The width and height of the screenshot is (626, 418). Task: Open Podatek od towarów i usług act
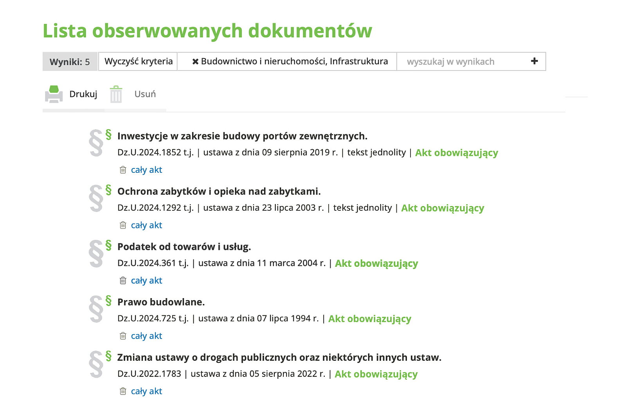coord(184,246)
